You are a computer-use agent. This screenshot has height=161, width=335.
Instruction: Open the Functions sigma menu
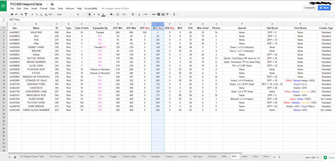(175, 15)
